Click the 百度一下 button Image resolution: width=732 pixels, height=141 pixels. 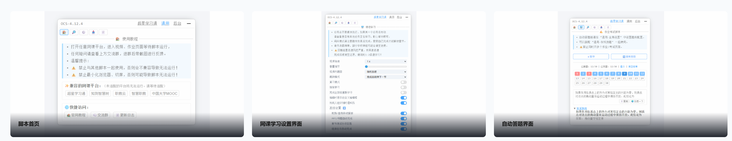coord(637,101)
